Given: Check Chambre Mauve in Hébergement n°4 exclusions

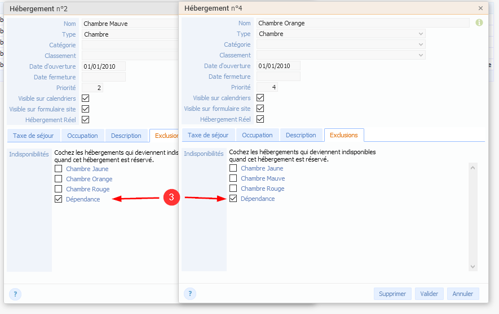Looking at the screenshot, I should click(x=233, y=178).
